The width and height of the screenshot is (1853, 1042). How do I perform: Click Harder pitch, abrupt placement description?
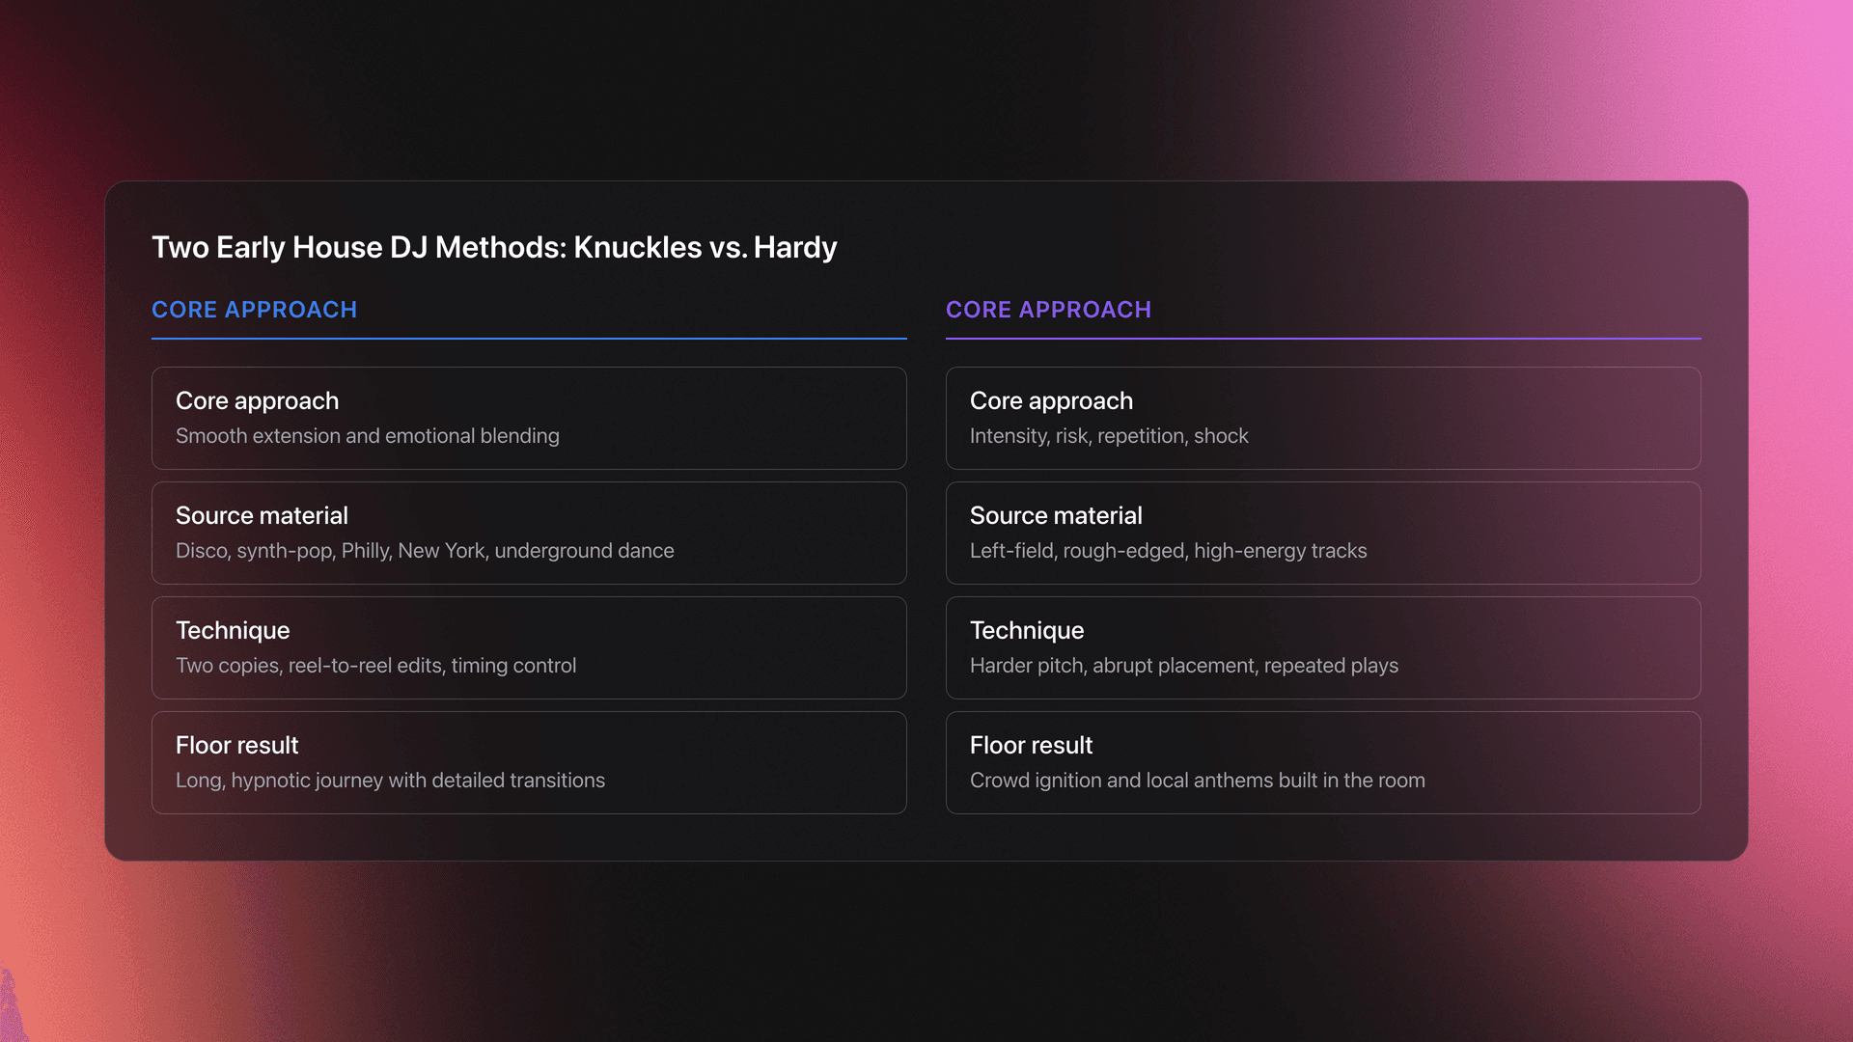[1184, 666]
